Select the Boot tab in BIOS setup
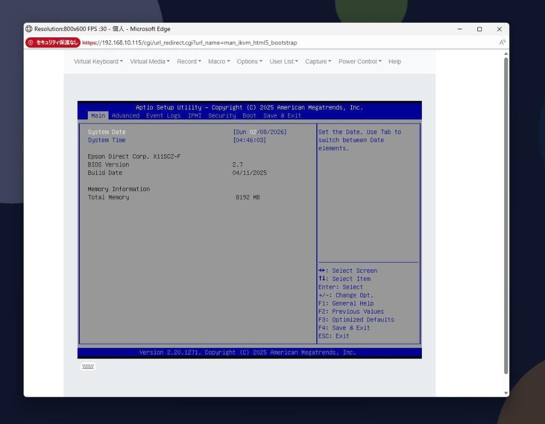 click(x=249, y=115)
